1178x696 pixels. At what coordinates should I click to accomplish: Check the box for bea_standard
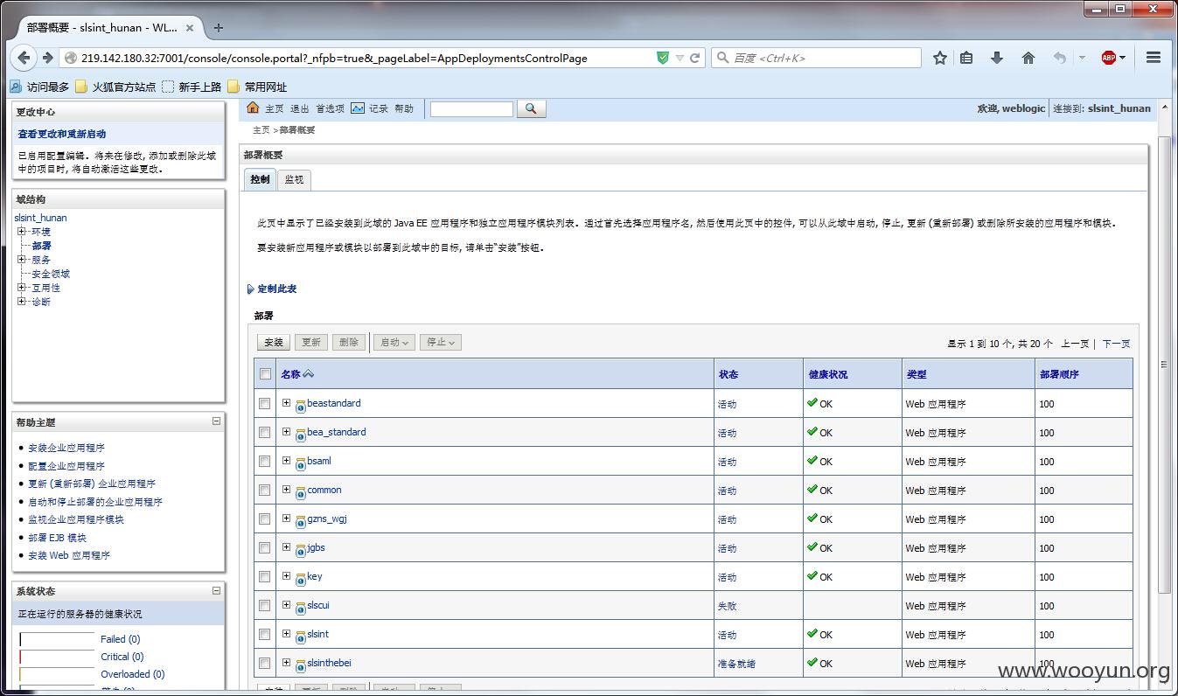pos(265,433)
